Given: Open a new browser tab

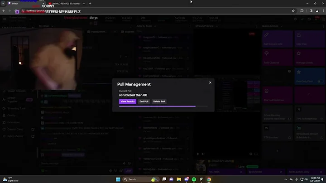Looking at the screenshot, I should pos(90,4).
